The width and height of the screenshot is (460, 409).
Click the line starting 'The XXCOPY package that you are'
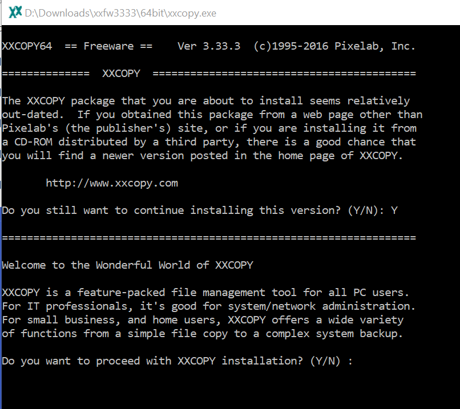pos(205,101)
